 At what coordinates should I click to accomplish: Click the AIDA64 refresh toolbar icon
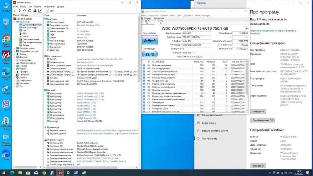click(x=30, y=11)
